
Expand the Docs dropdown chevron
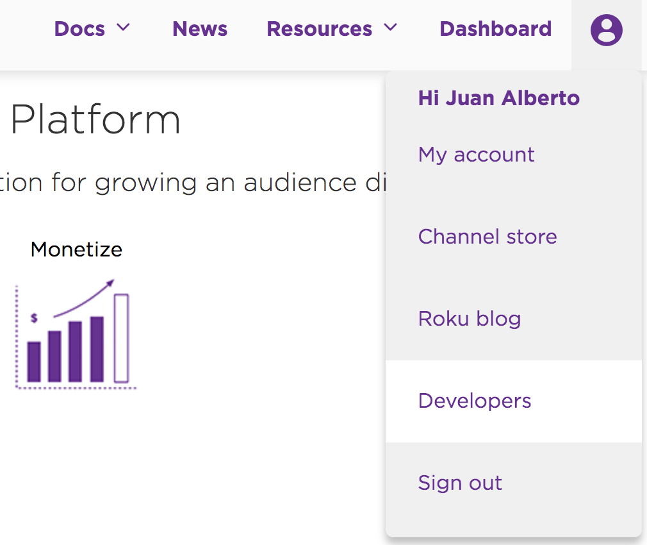[123, 28]
